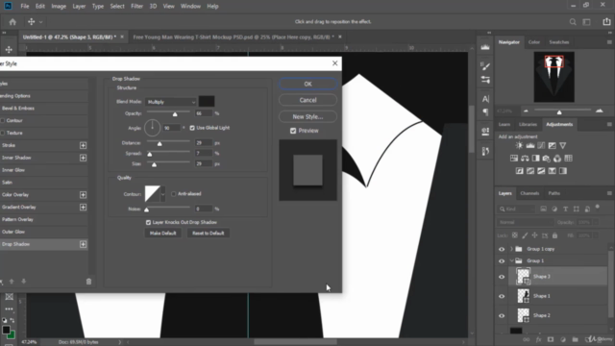Click the Reset to Default button
Image resolution: width=615 pixels, height=346 pixels.
click(208, 233)
